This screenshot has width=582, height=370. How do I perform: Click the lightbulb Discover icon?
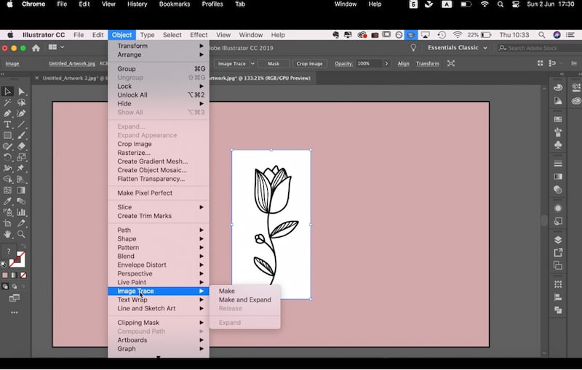[x=413, y=47]
